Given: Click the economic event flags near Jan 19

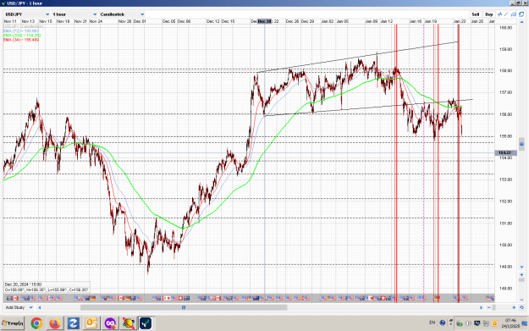Looking at the screenshot, I should 437,298.
